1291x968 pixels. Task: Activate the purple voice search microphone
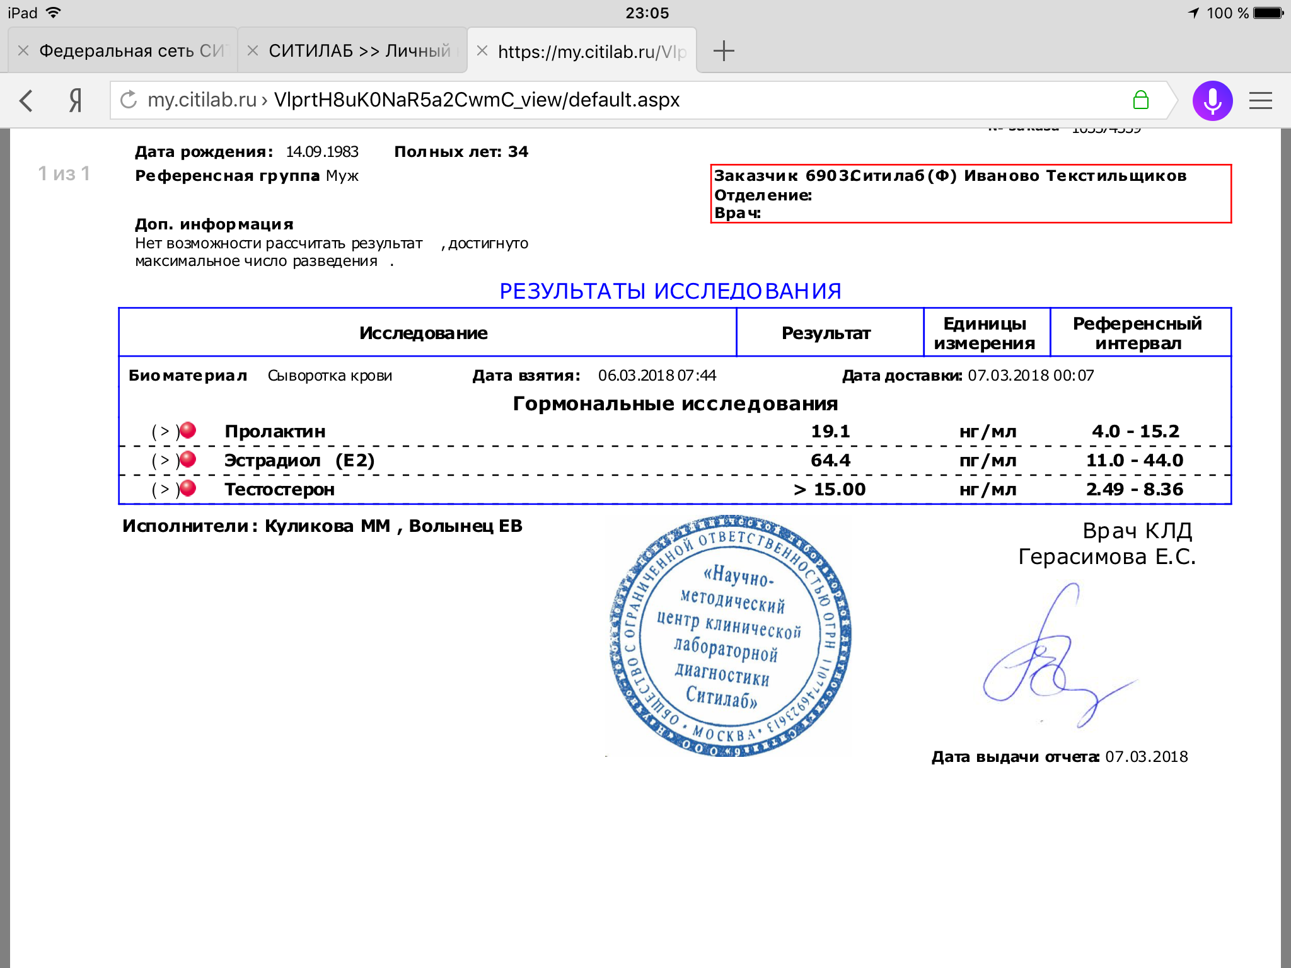[x=1212, y=100]
